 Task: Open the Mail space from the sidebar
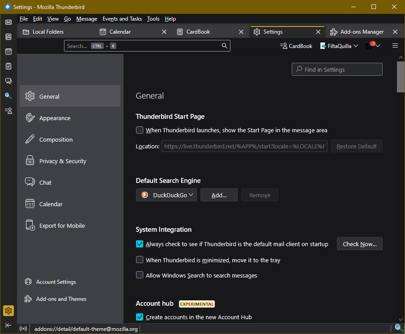(8, 22)
